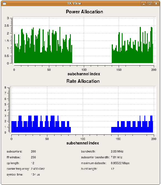Select the symbol time value 134 us
The image size is (161, 185).
(x=35, y=174)
